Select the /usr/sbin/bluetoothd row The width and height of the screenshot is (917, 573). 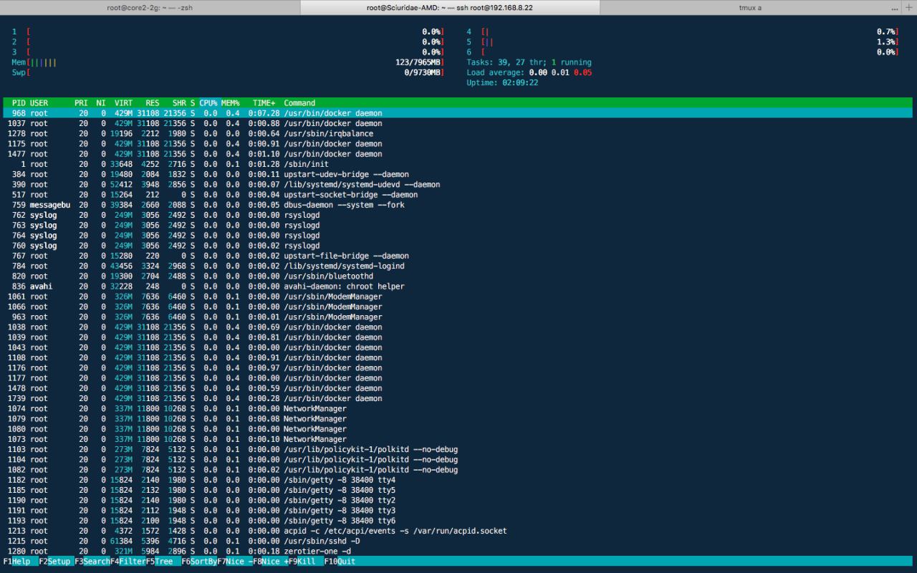click(x=458, y=276)
